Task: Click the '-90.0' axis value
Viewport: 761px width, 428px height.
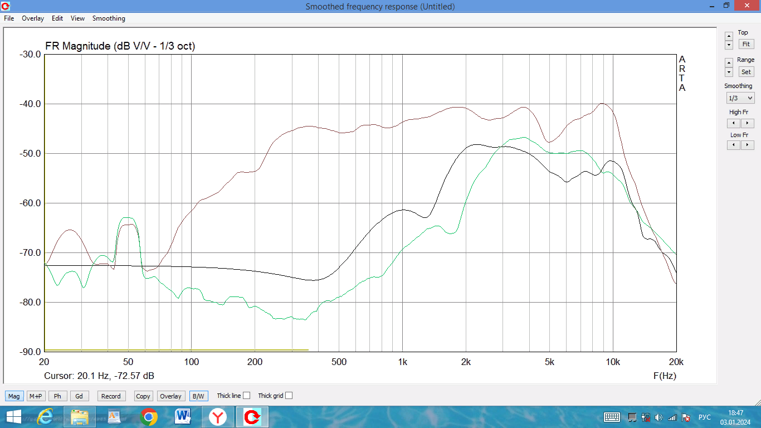Action: tap(30, 352)
